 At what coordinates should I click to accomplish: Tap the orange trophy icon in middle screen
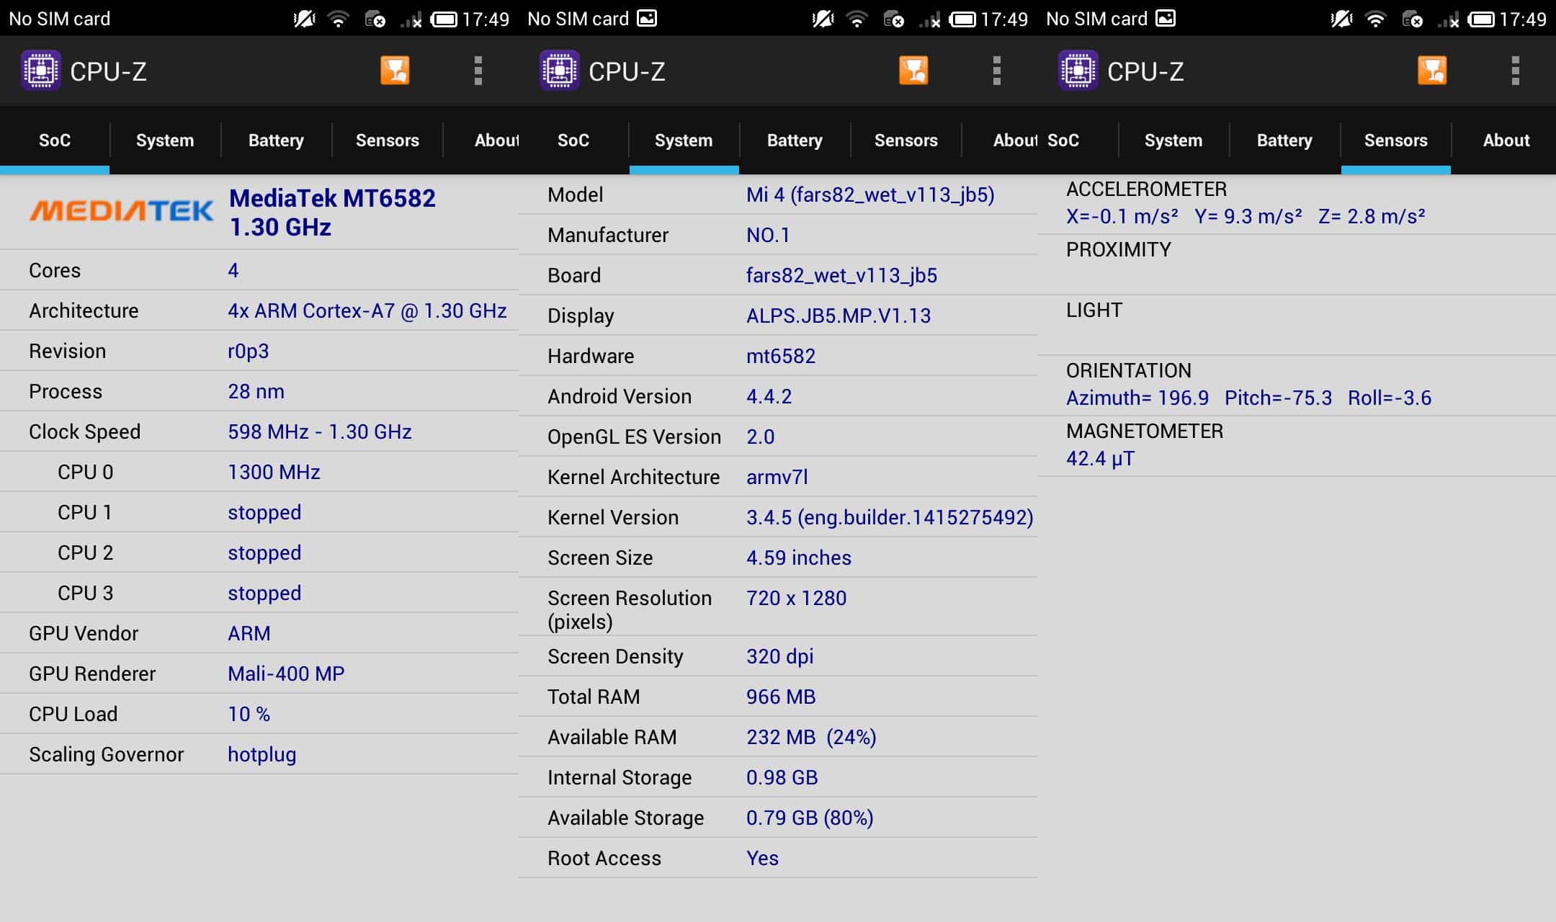coord(913,71)
